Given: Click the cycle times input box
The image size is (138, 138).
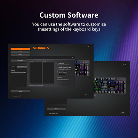Looking at the screenshot, I should pyautogui.click(x=62, y=74).
